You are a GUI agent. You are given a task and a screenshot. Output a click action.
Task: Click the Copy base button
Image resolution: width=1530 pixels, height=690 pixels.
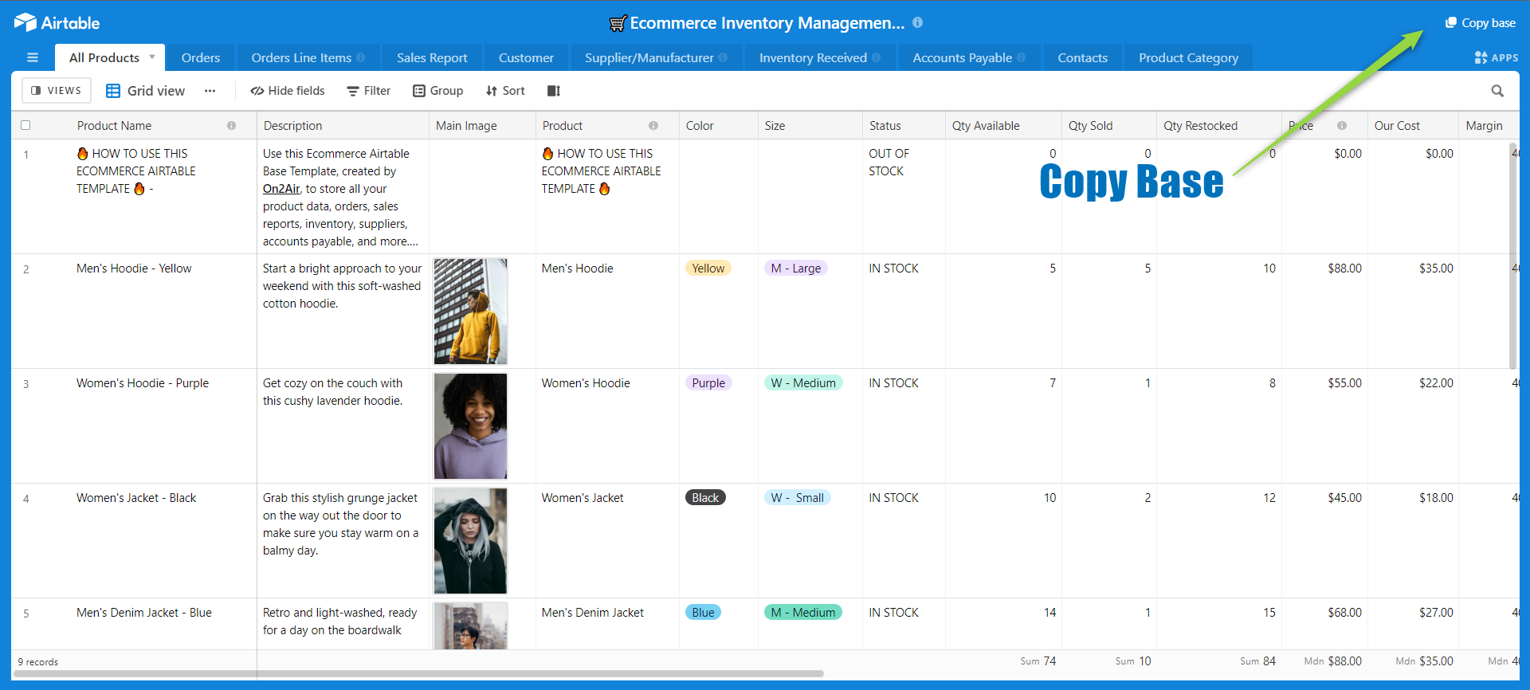coord(1481,22)
